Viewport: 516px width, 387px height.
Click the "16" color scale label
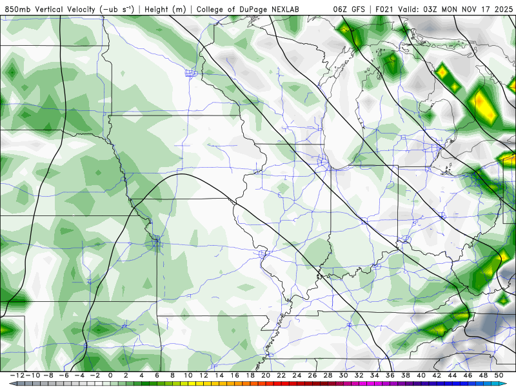(235, 375)
